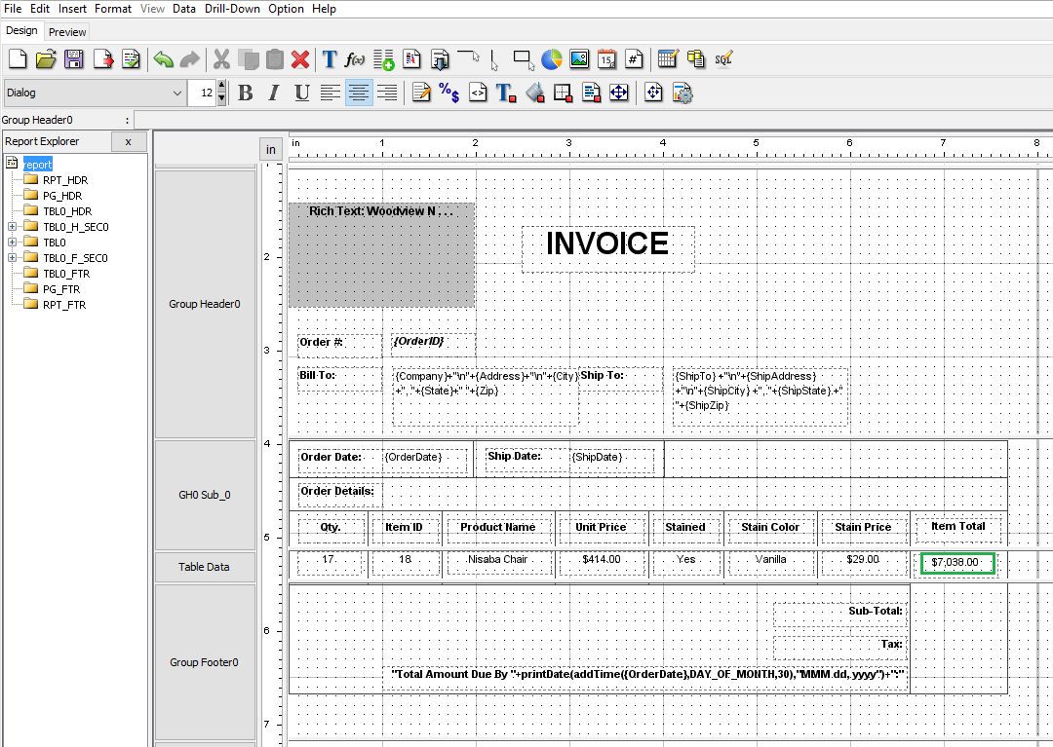Select RPT_HDR in Report Explorer
1053x747 pixels.
[65, 180]
